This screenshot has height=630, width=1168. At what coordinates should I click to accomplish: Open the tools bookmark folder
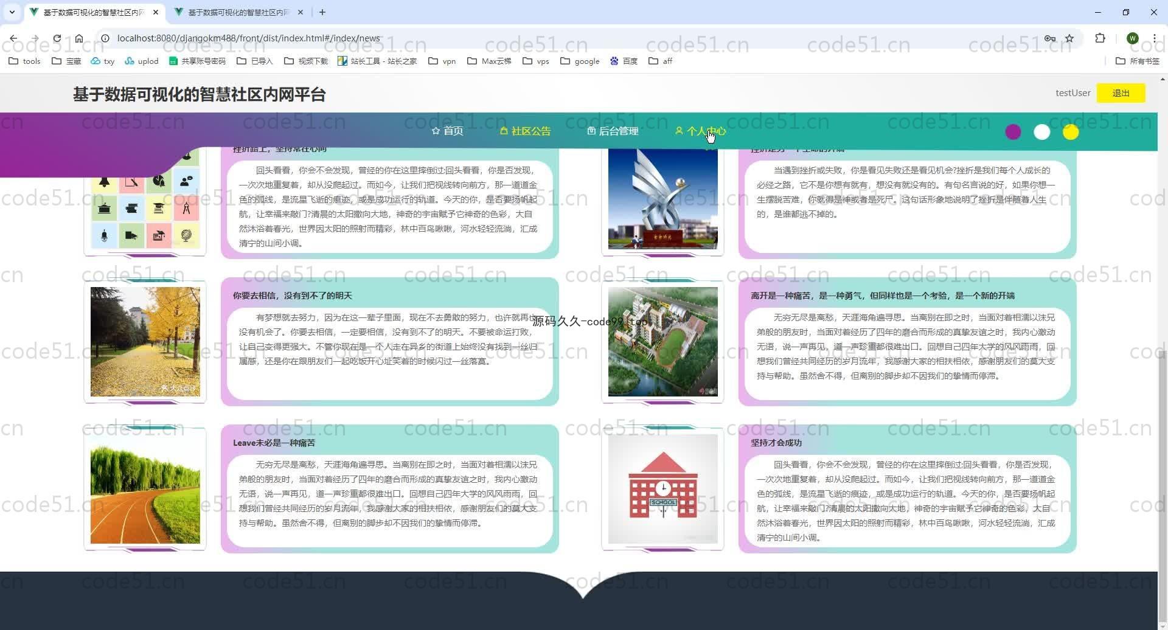click(x=25, y=61)
